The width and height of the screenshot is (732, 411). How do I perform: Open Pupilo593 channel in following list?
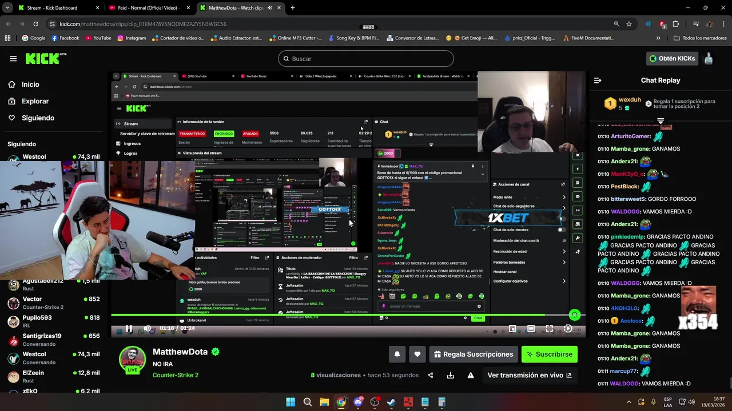[x=54, y=321]
